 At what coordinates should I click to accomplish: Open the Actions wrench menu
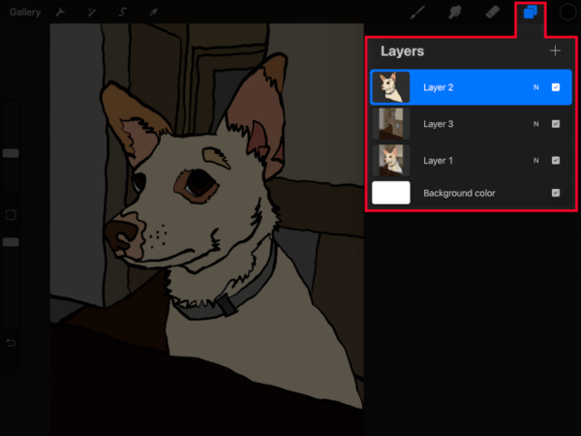pos(60,13)
